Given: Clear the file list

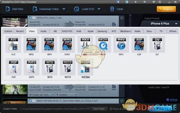Looking at the screenshot, I should [x=117, y=9].
